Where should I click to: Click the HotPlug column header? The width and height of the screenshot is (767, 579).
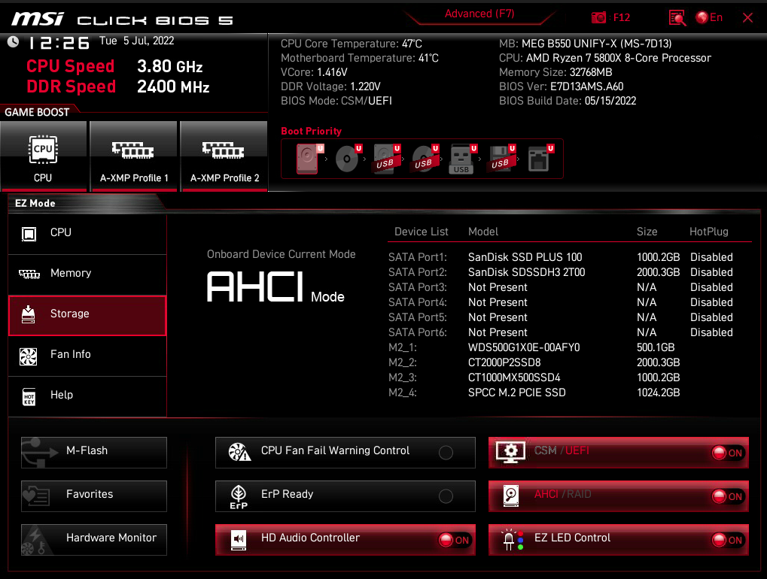pos(709,232)
